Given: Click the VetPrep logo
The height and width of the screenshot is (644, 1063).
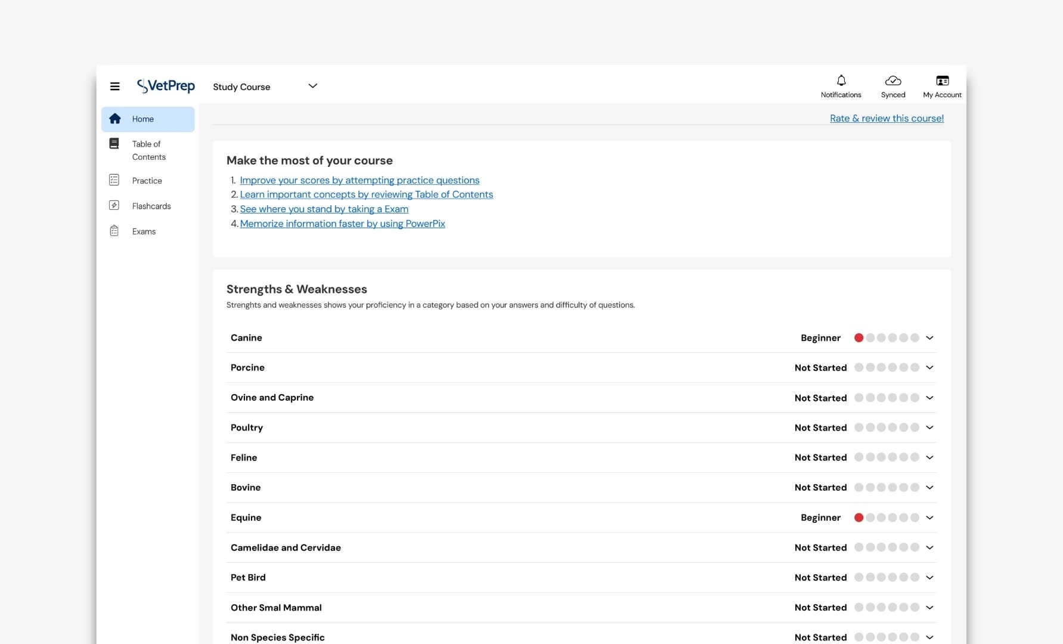Looking at the screenshot, I should click(165, 86).
